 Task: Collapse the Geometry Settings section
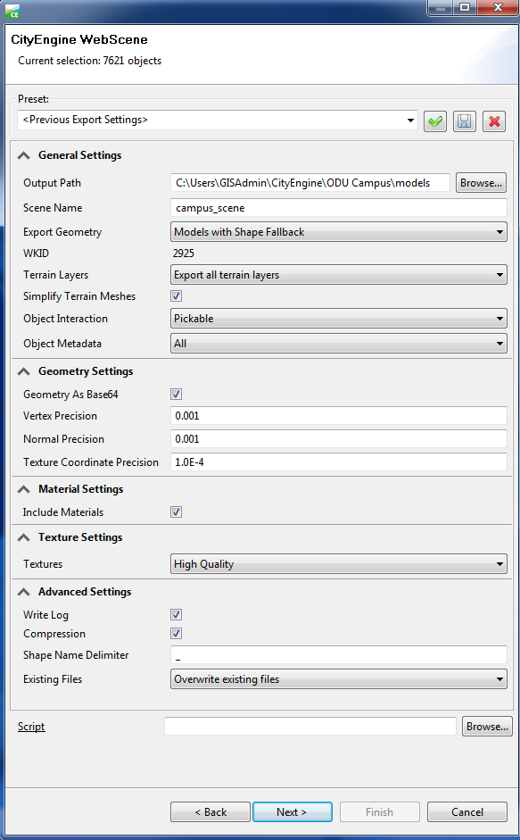point(23,371)
